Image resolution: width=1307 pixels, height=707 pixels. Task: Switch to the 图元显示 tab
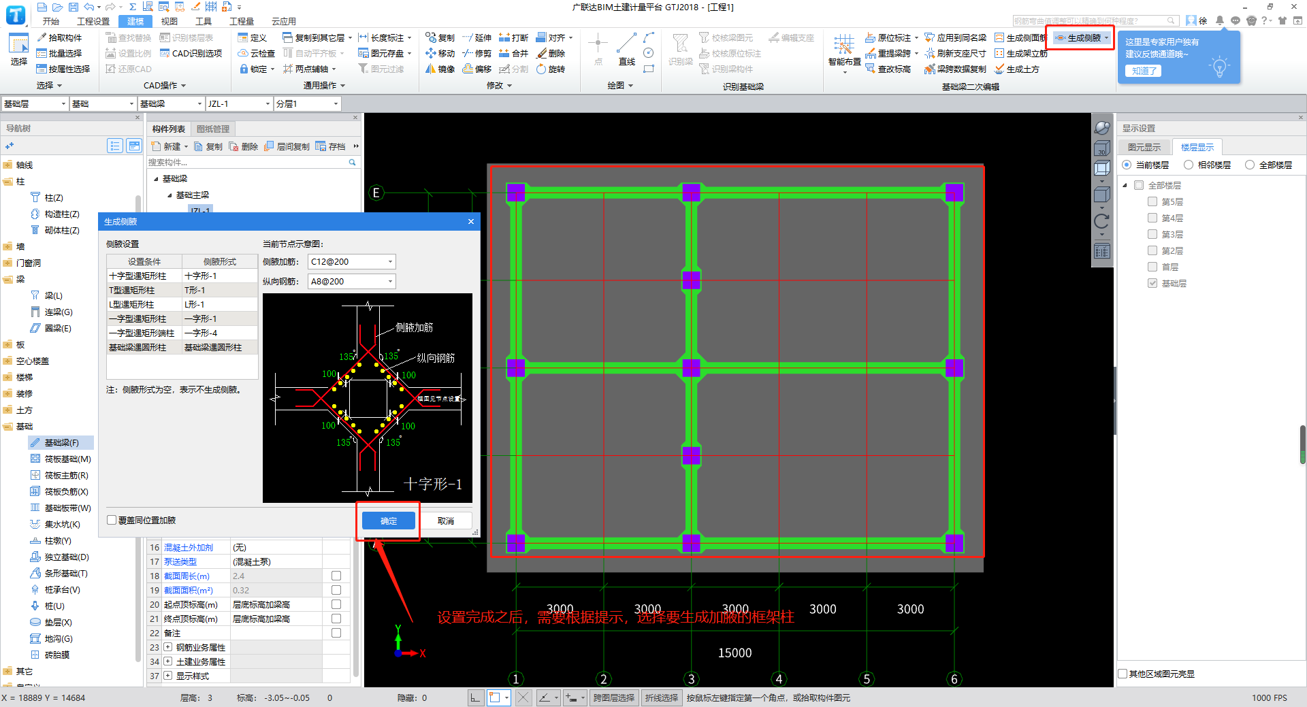pyautogui.click(x=1144, y=147)
